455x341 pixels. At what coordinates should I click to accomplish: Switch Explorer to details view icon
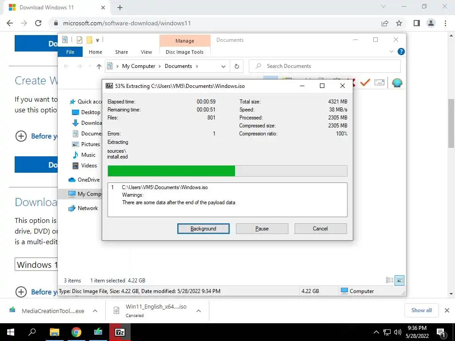pyautogui.click(x=389, y=280)
